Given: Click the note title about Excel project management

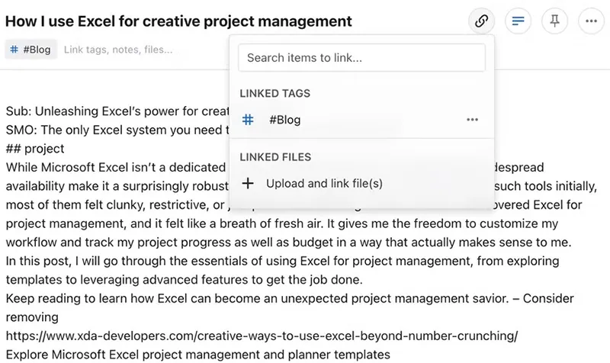Looking at the screenshot, I should (x=178, y=21).
